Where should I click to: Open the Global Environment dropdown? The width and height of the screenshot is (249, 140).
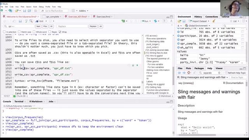tap(197, 26)
